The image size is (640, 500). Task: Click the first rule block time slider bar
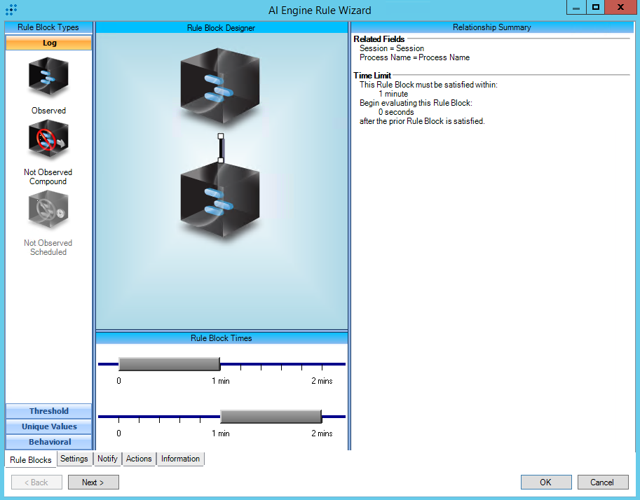point(169,364)
